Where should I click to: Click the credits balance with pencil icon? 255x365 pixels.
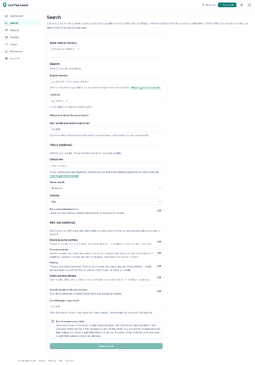point(209,5)
